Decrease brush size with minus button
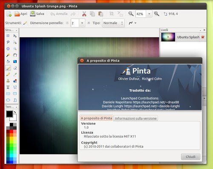The image size is (213, 169). pyautogui.click(x=67, y=23)
